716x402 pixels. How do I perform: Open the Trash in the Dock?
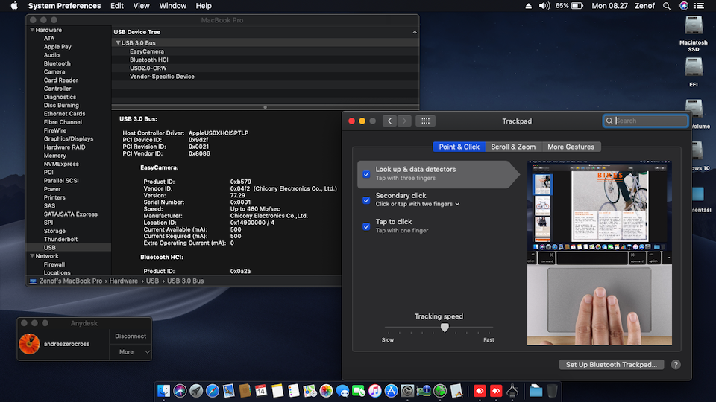coord(552,391)
